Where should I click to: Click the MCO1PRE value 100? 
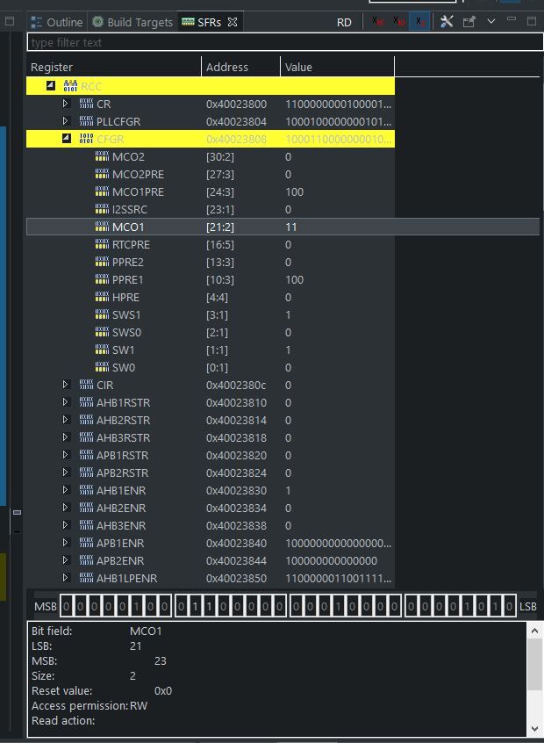[295, 192]
